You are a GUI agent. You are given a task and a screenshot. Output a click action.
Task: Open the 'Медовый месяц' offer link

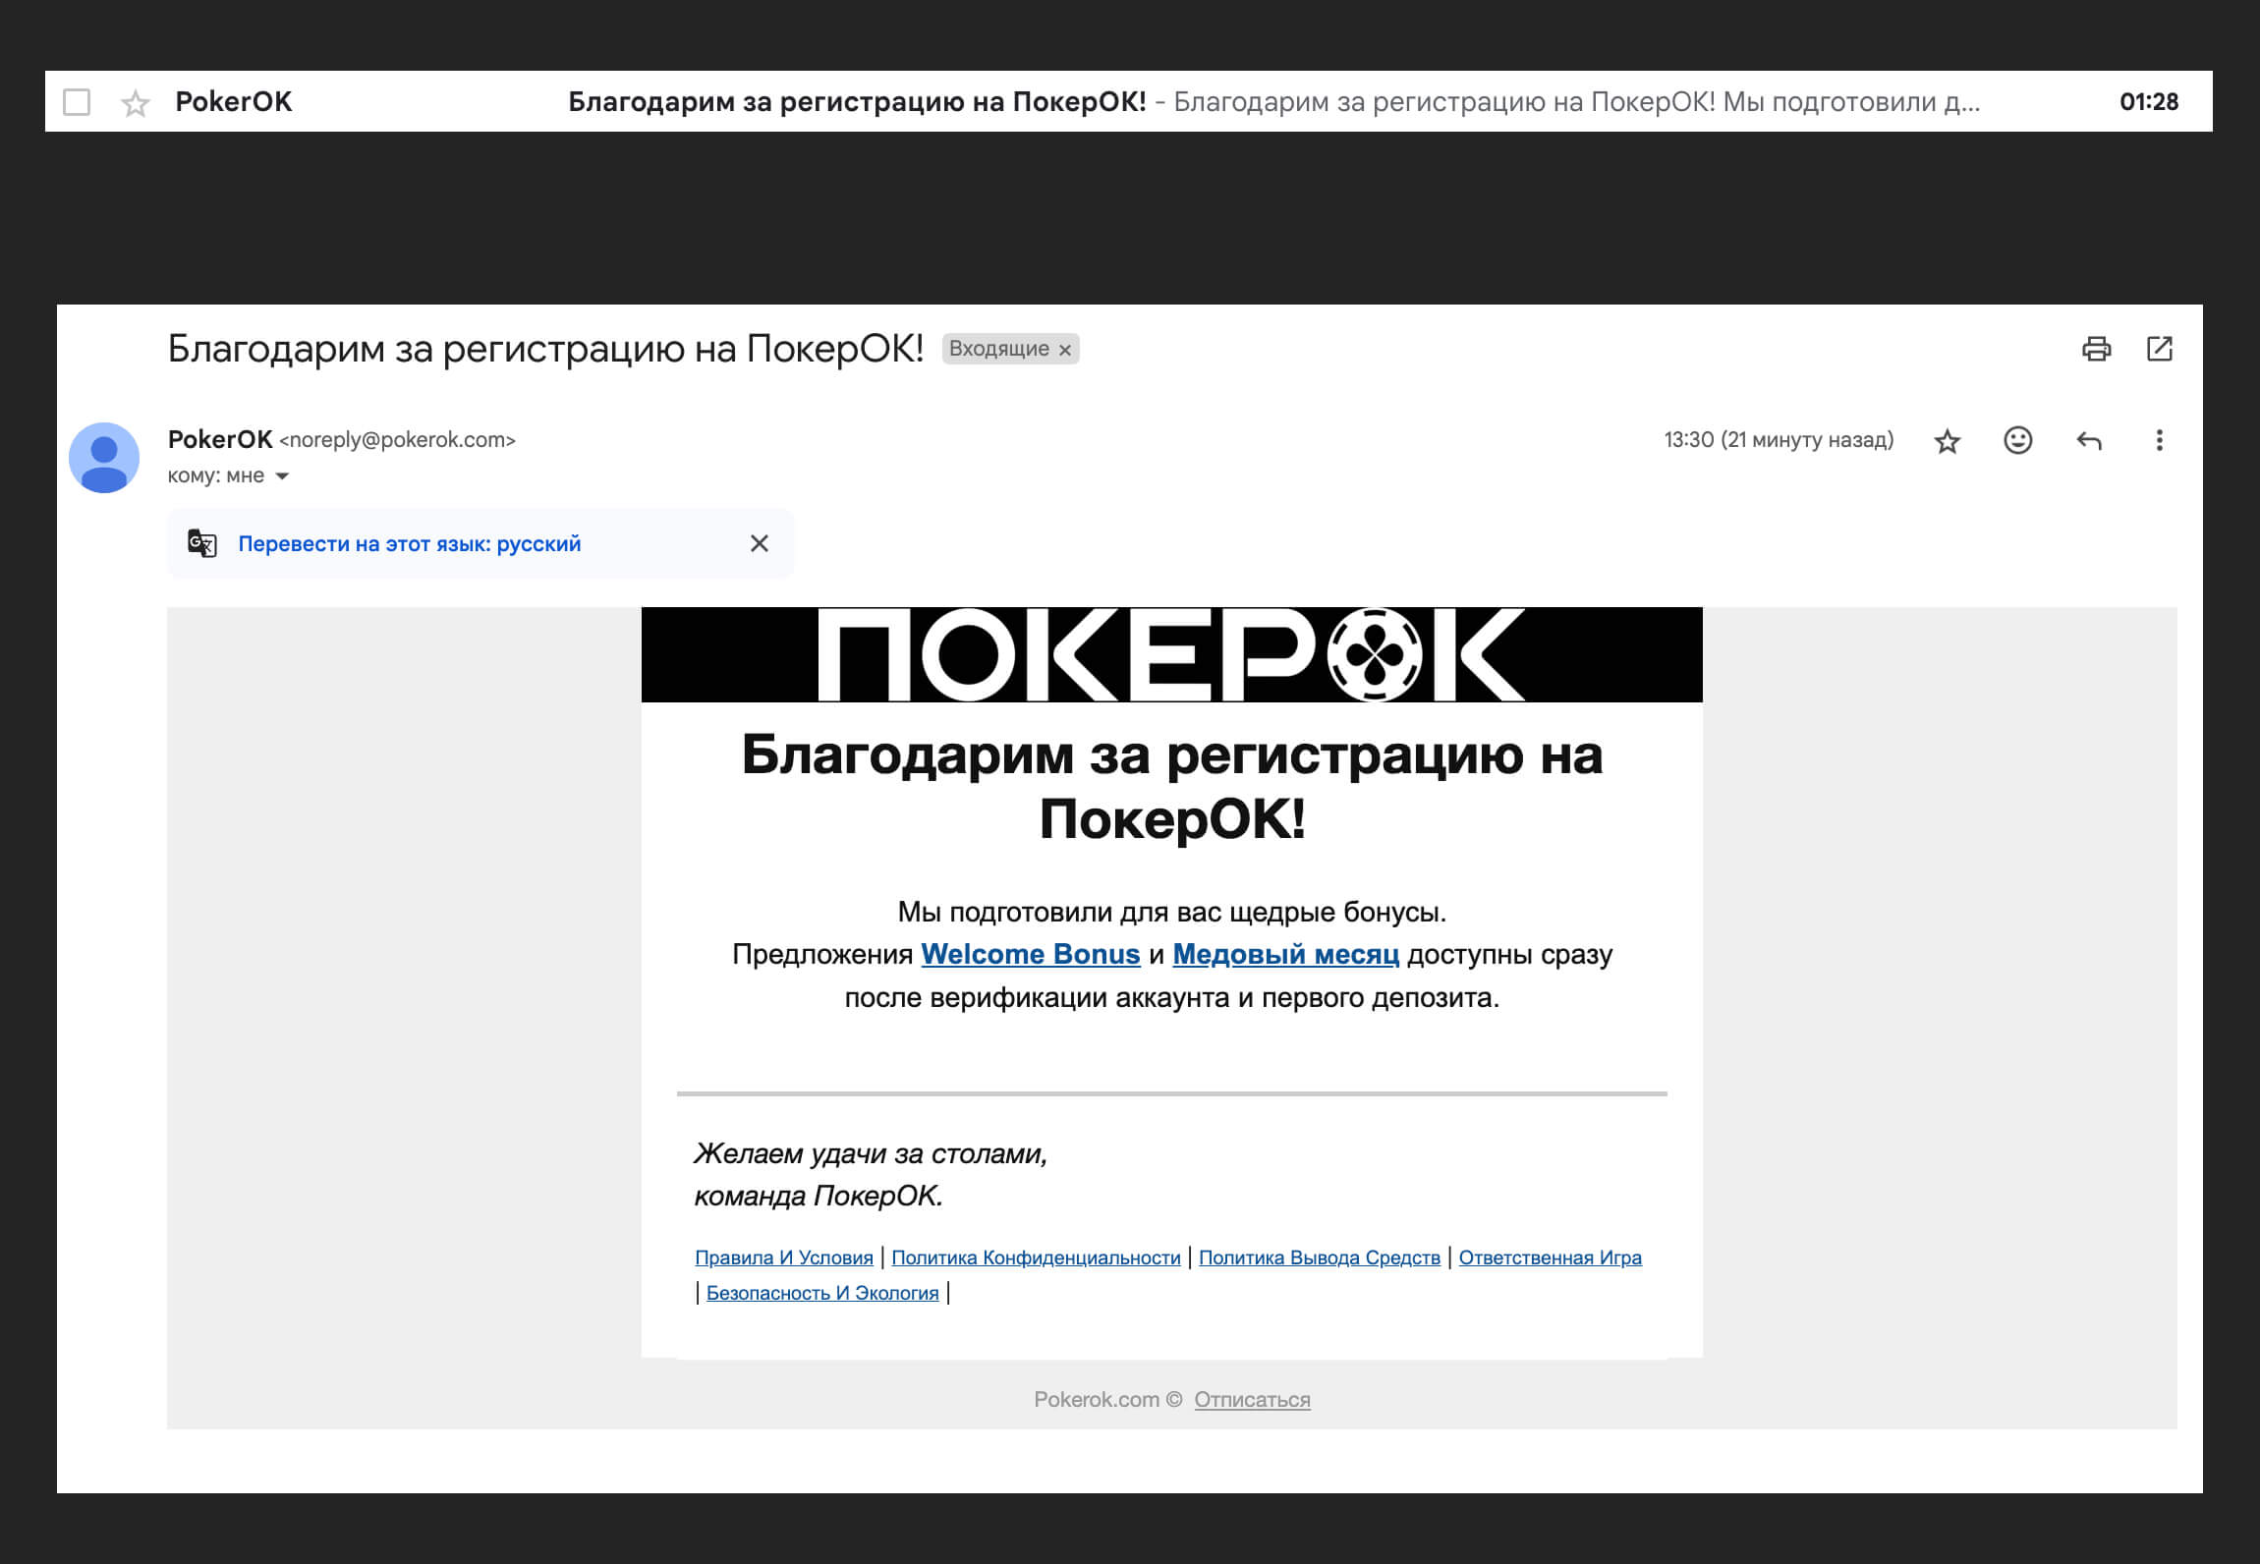[1284, 954]
